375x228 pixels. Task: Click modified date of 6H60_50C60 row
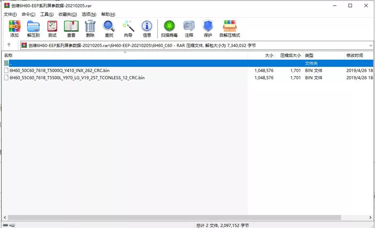tap(360, 71)
